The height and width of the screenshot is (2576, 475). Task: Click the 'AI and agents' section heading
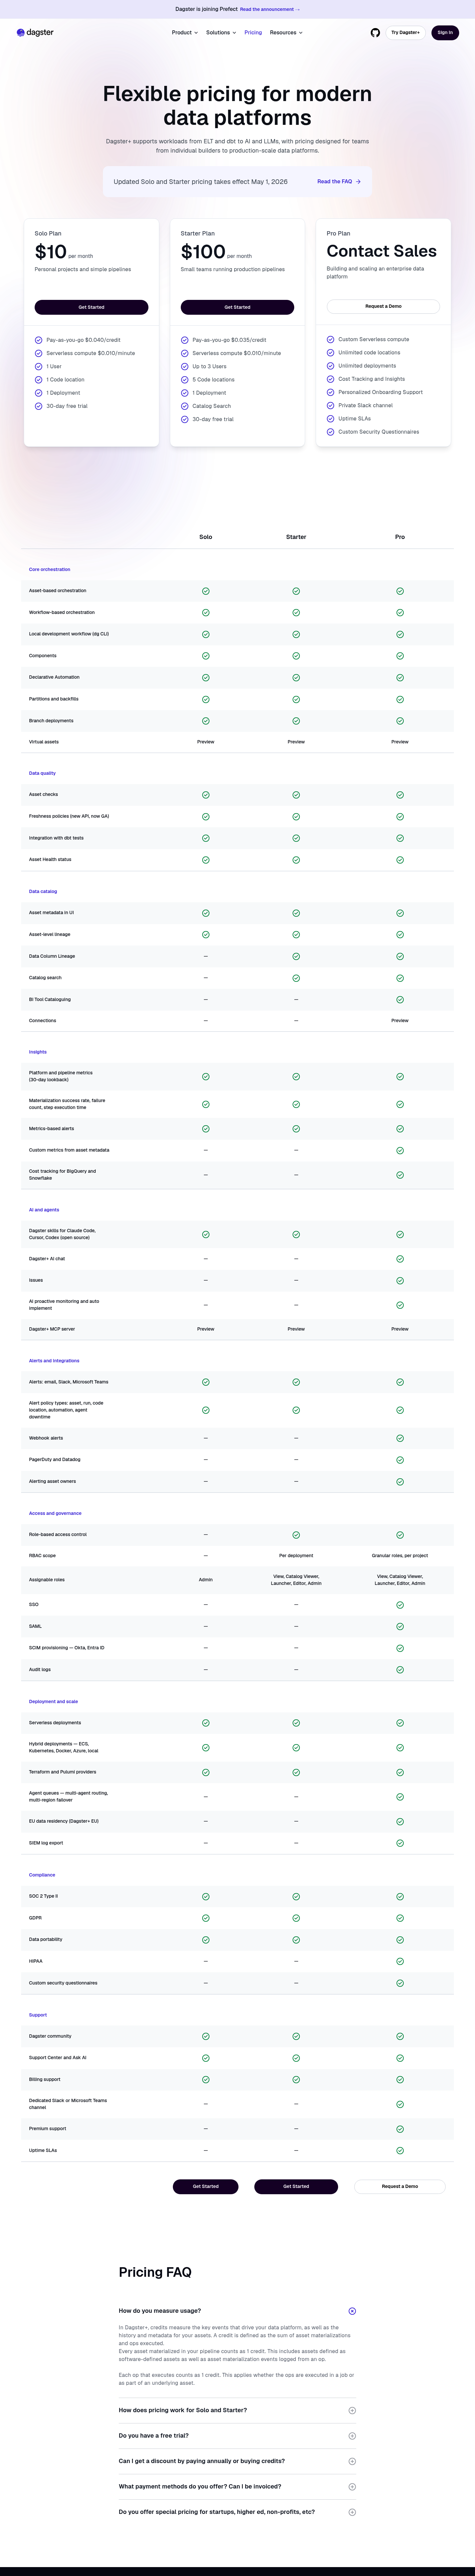(44, 1210)
